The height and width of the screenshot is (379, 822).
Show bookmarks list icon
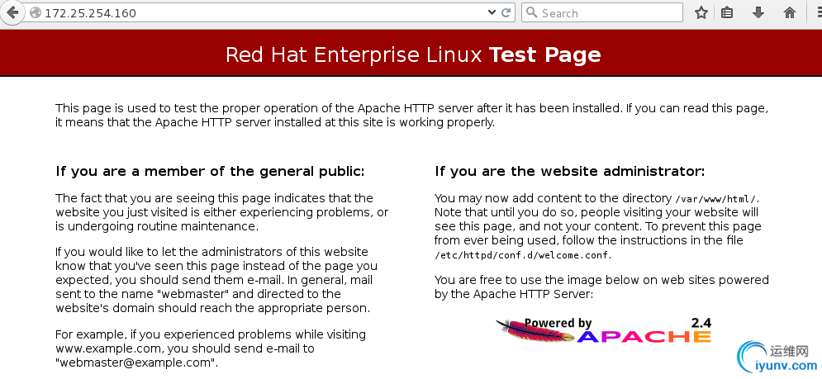pyautogui.click(x=727, y=12)
